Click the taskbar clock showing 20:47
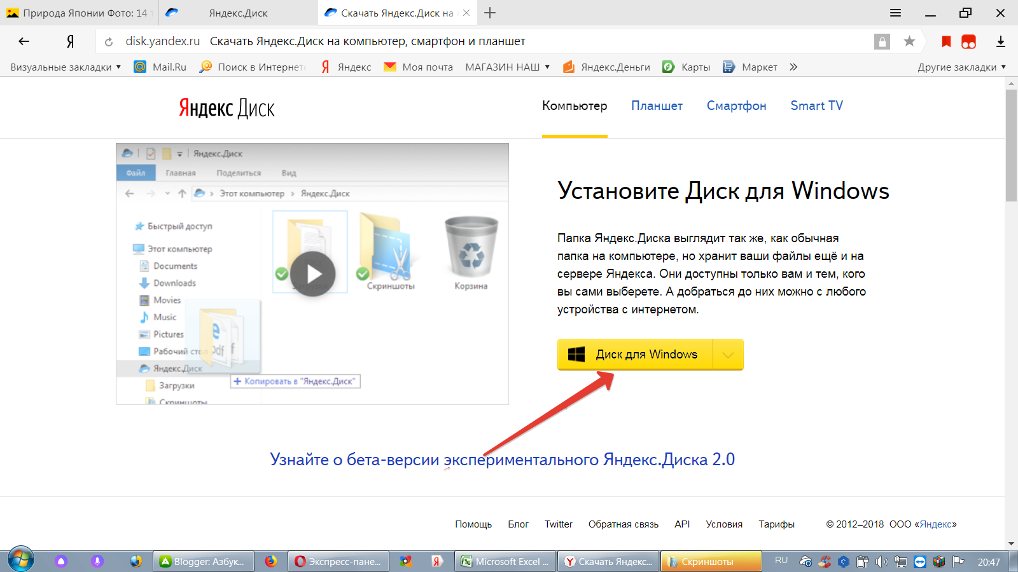Screen dimensions: 1018x572 (x=989, y=562)
